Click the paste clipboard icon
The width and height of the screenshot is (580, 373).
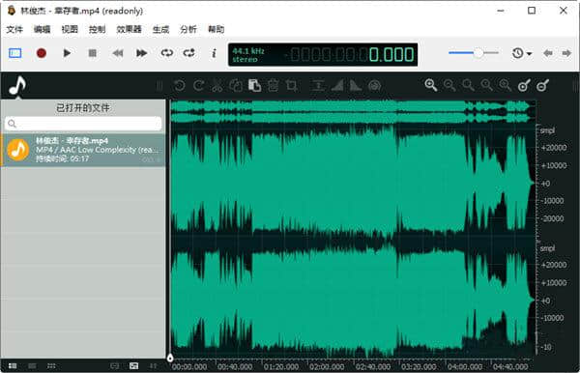click(254, 86)
